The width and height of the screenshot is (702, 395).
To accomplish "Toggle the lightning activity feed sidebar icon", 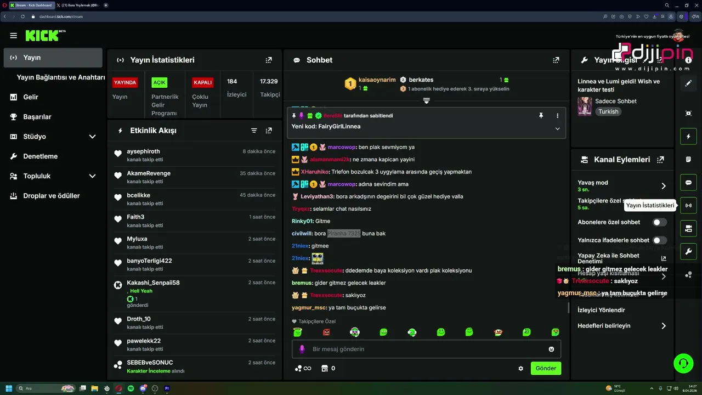I will (x=688, y=136).
